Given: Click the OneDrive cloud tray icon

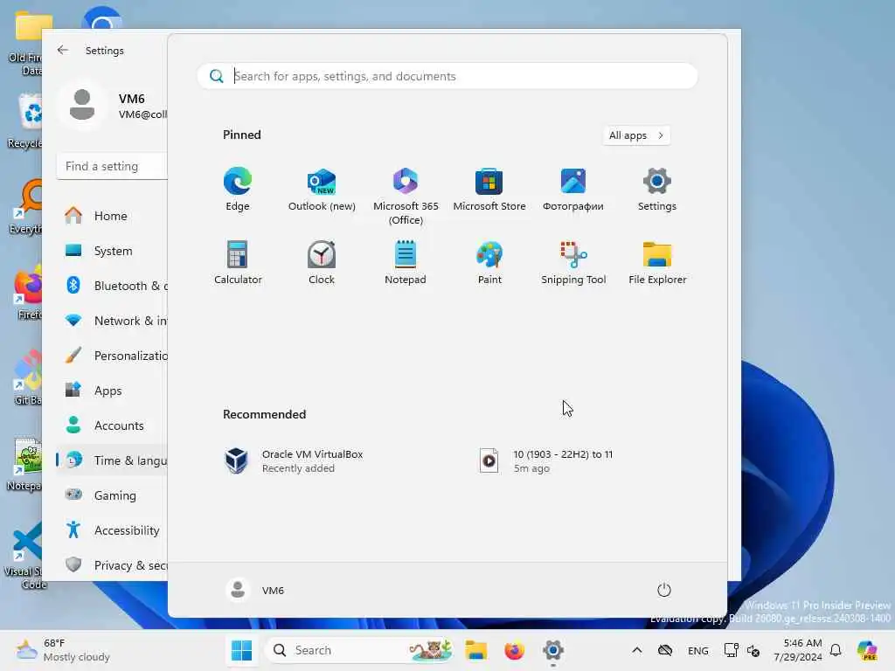Looking at the screenshot, I should [665, 650].
